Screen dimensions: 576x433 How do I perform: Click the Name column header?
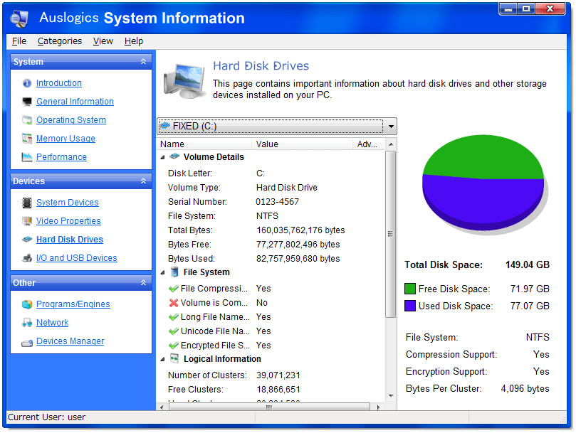pyautogui.click(x=204, y=144)
